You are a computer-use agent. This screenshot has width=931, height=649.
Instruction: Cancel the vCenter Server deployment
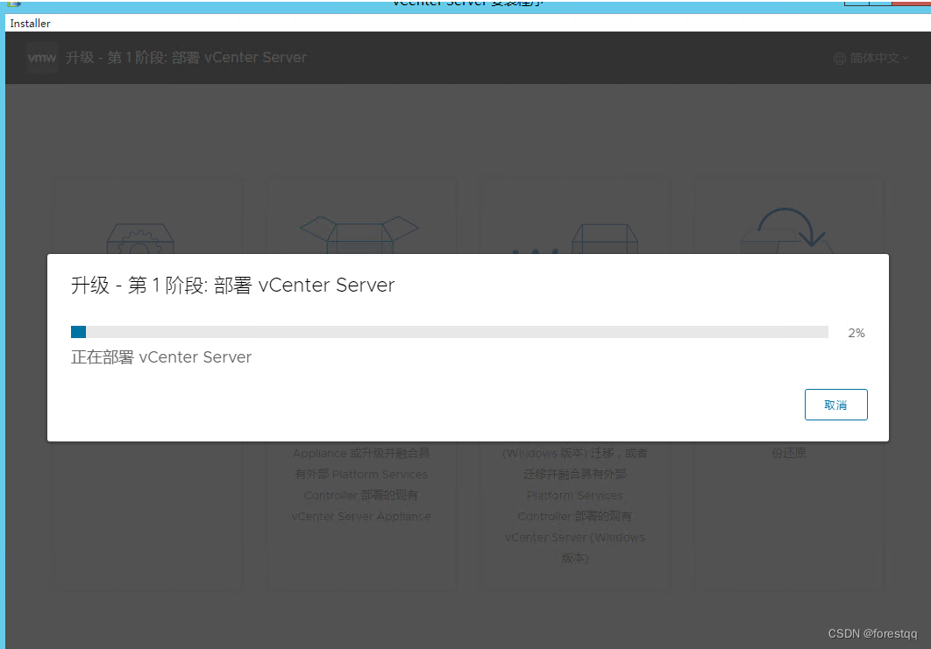point(835,405)
